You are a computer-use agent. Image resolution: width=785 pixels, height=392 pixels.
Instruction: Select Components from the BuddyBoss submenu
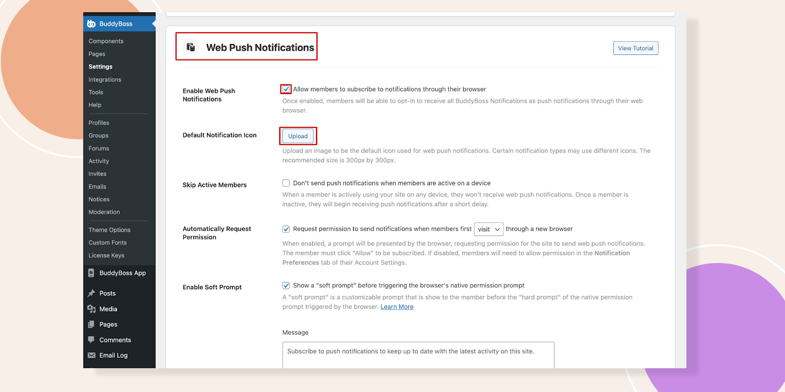tap(106, 41)
